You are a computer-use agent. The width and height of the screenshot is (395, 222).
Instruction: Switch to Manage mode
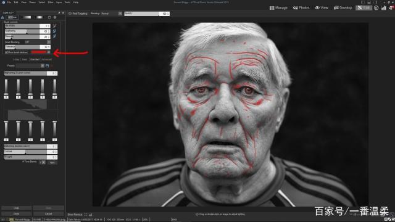tap(278, 8)
